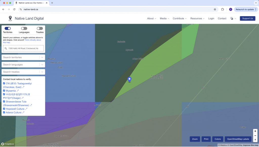Image resolution: width=259 pixels, height=147 pixels.
Task: Close the Native-Land.ca browser tab
Action: (47, 3)
